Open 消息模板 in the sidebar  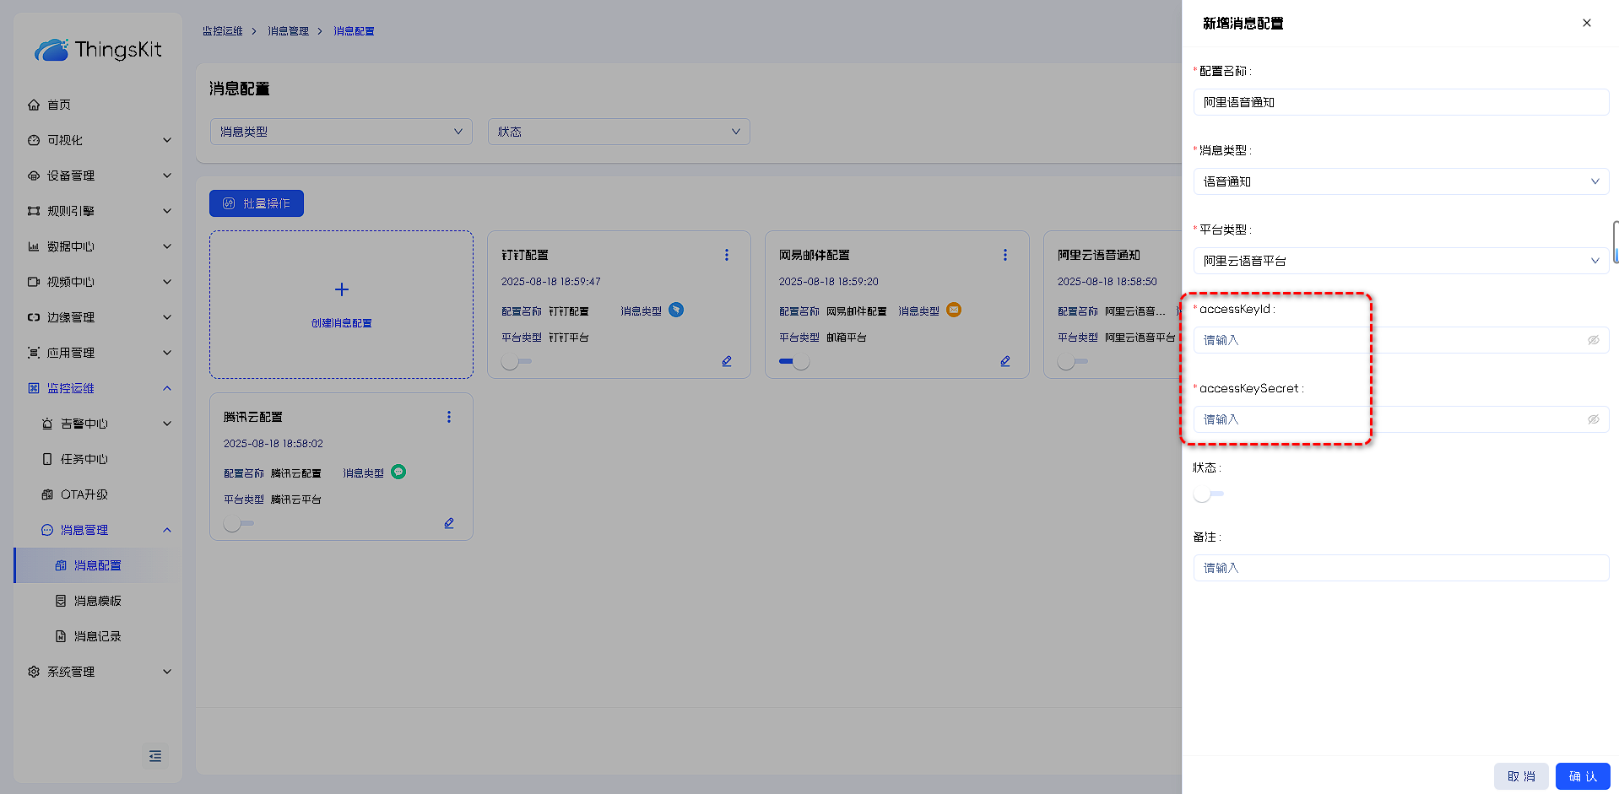click(98, 601)
